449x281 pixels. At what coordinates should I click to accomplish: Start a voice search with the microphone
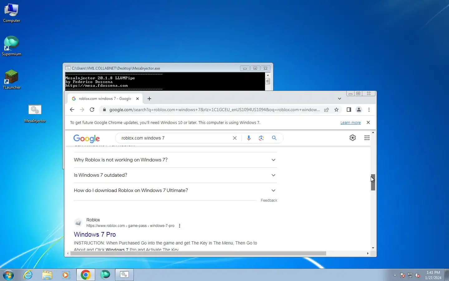[249, 138]
